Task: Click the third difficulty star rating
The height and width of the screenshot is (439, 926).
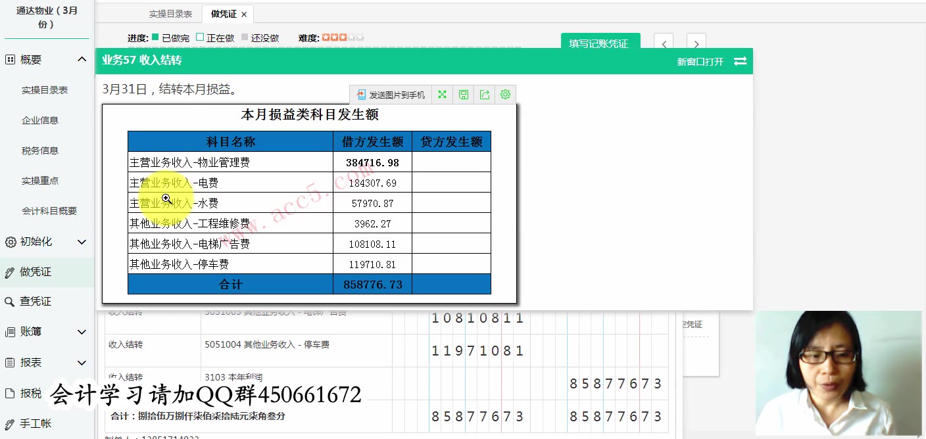Action: tap(342, 37)
